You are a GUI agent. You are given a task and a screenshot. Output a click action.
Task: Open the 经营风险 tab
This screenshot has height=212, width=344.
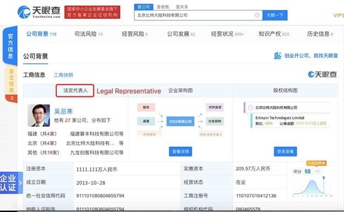point(135,34)
